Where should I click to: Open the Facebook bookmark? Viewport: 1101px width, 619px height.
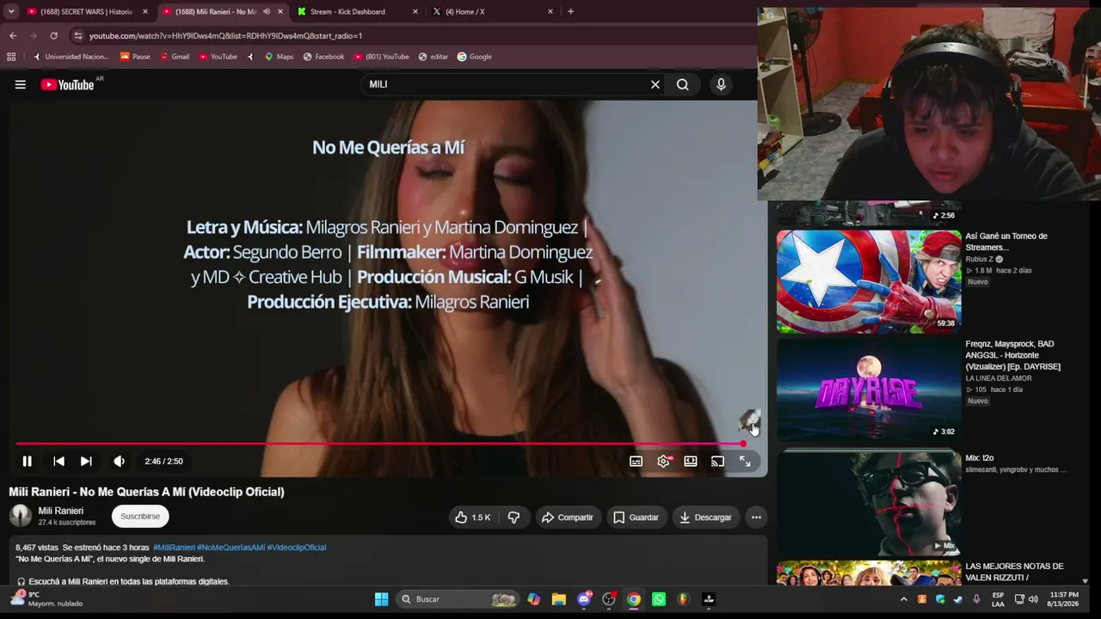coord(323,57)
